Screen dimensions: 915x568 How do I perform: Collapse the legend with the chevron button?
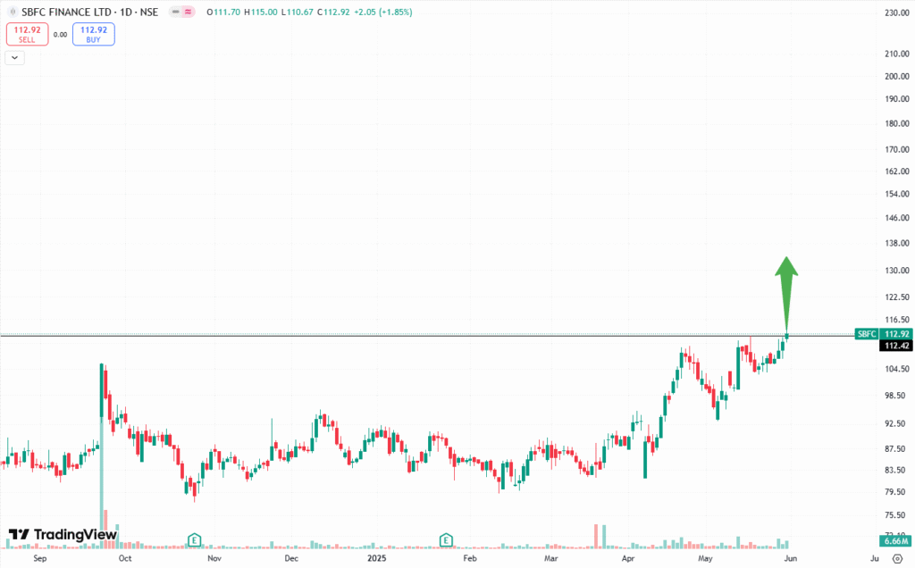coord(14,58)
